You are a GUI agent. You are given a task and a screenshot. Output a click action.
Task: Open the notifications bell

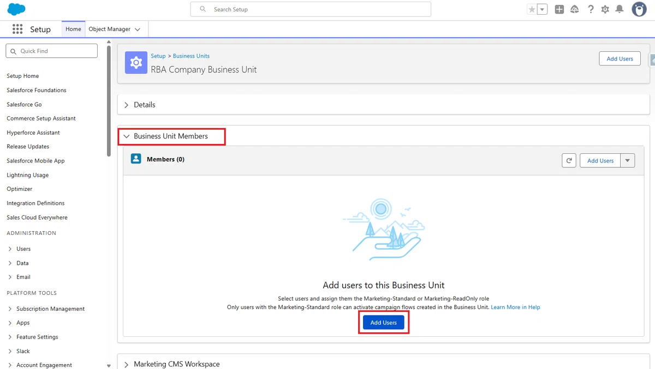pyautogui.click(x=620, y=9)
